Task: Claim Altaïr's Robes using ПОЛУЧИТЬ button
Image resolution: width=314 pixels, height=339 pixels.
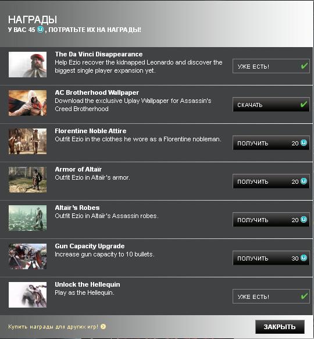Action: tap(271, 220)
